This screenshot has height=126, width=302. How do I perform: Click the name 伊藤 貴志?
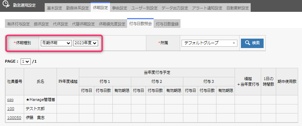point(35,118)
